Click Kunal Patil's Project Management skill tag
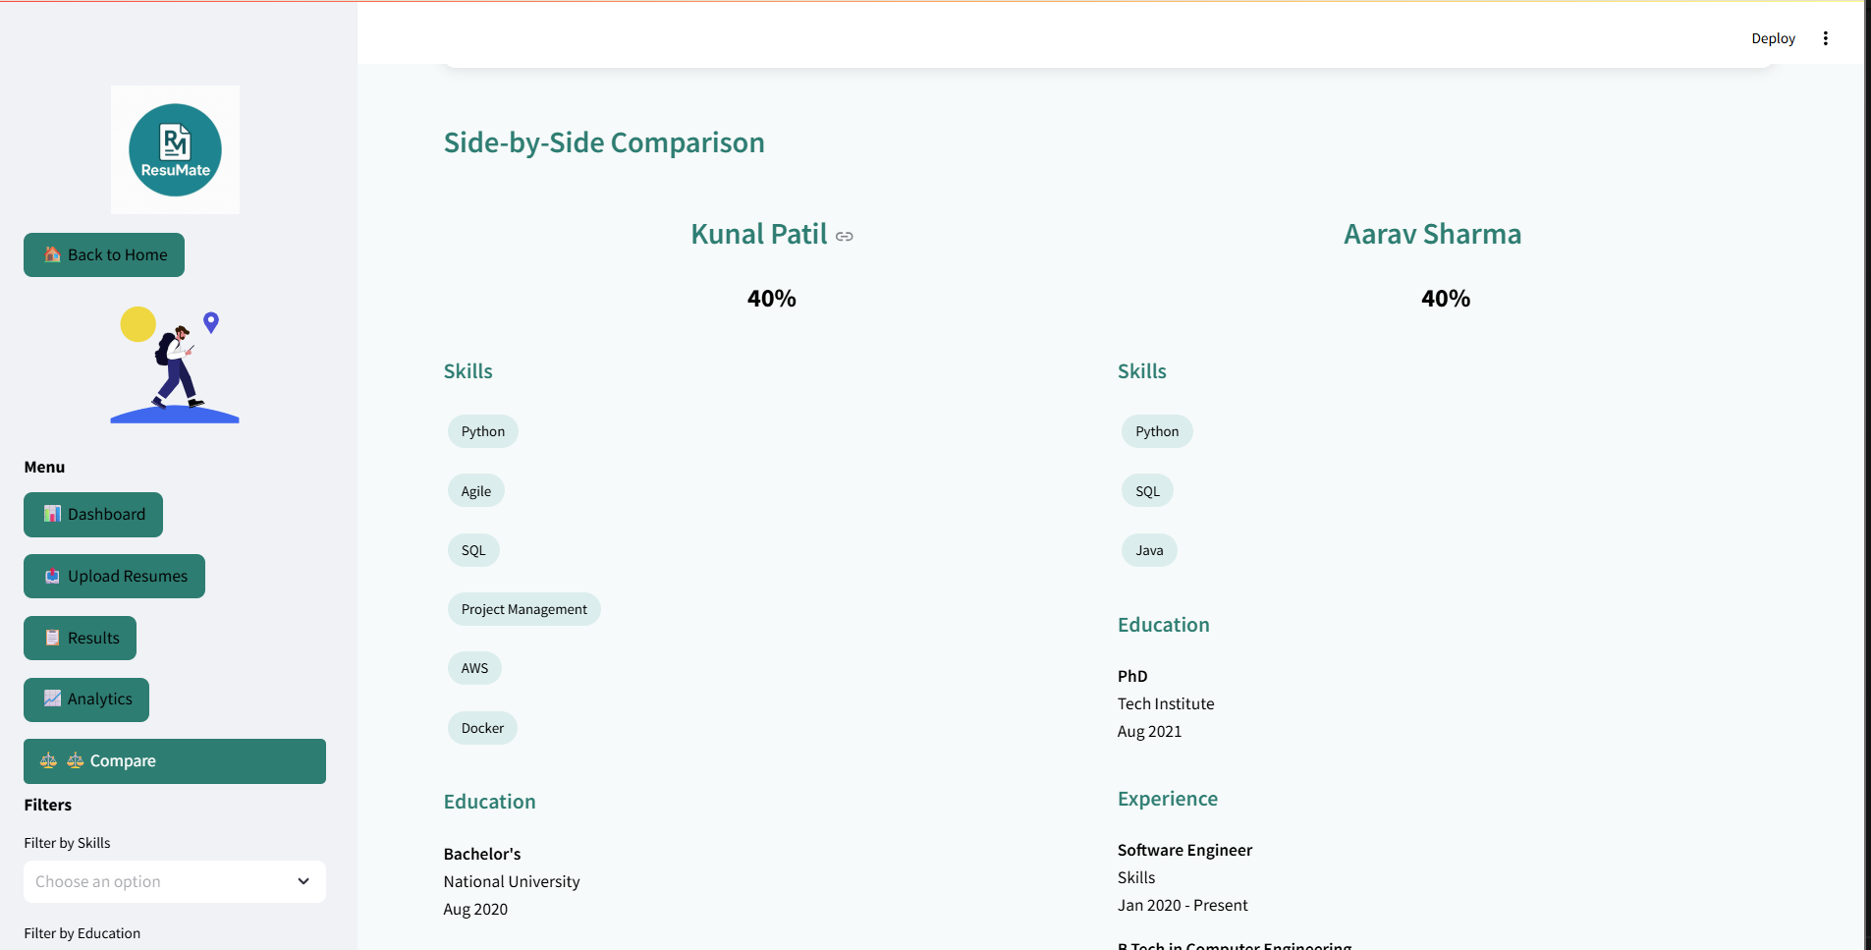This screenshot has width=1871, height=950. [x=523, y=609]
